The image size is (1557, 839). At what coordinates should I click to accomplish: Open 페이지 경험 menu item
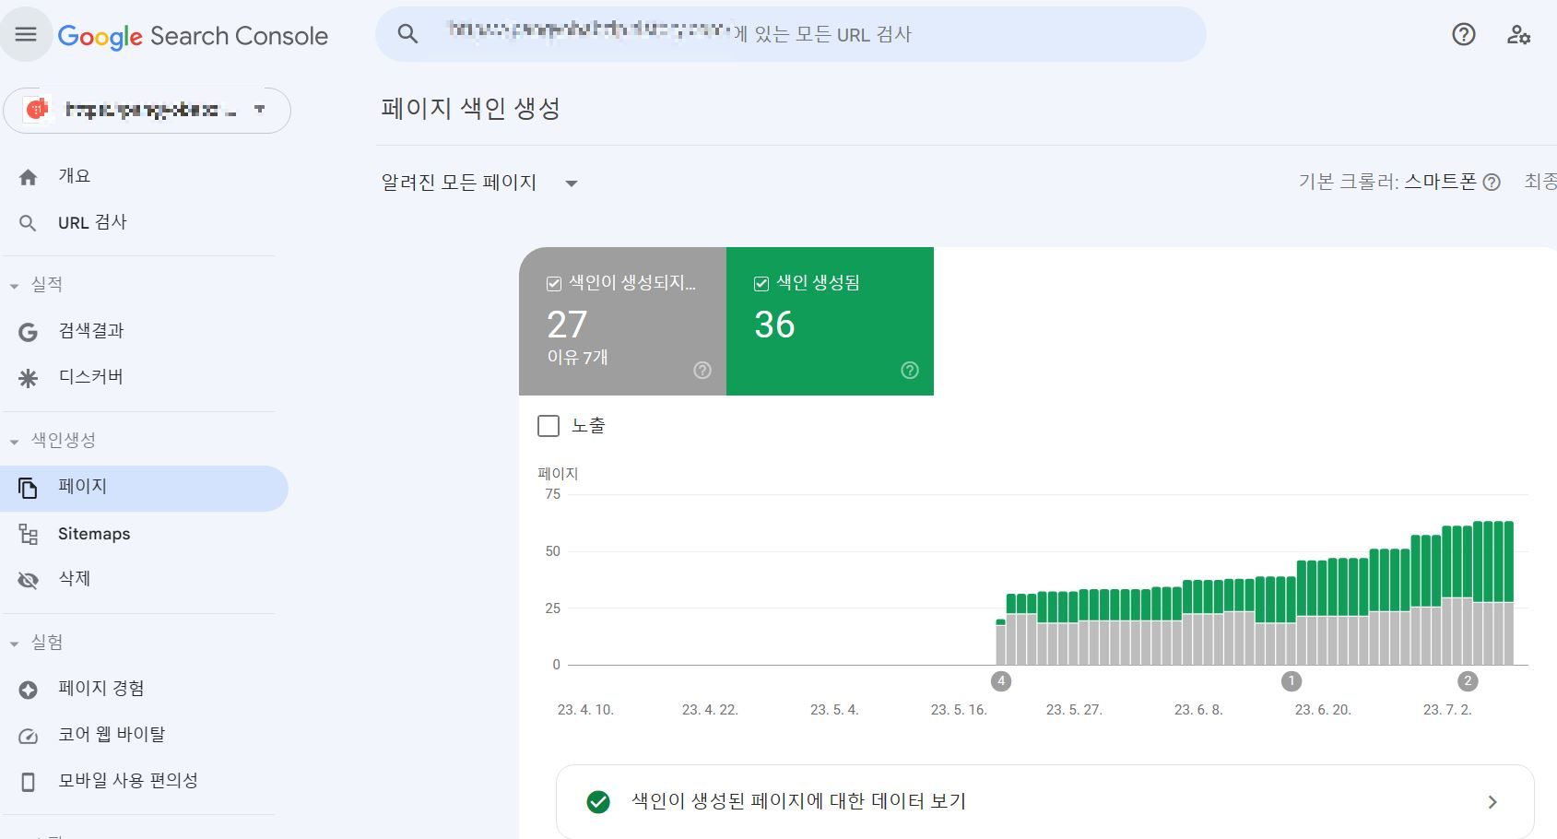point(144,689)
